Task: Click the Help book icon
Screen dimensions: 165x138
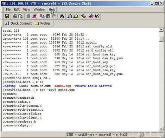Action: click(x=91, y=16)
